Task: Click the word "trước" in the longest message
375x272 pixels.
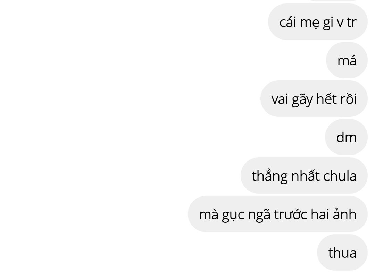Action: point(291,214)
